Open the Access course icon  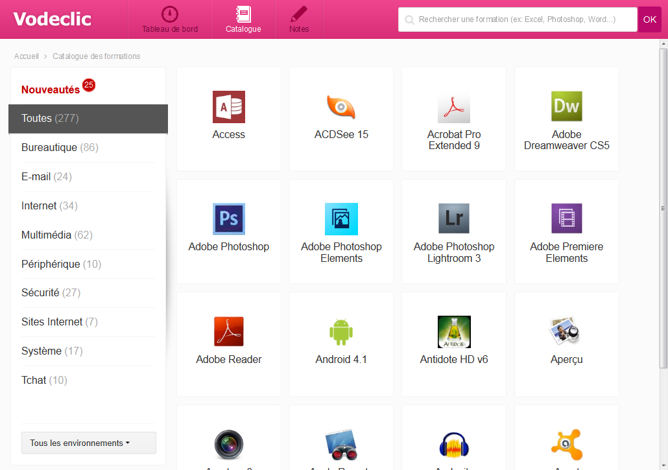(229, 107)
